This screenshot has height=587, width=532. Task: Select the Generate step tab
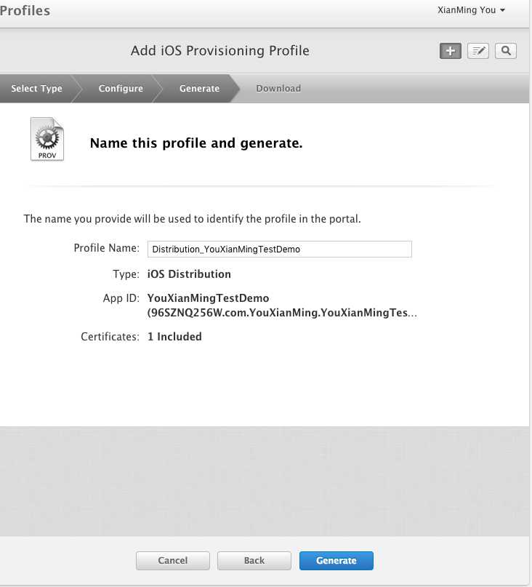tap(199, 89)
